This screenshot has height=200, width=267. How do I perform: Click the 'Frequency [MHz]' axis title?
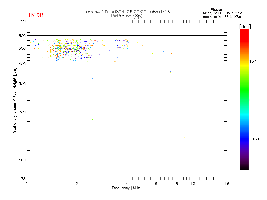pyautogui.click(x=126, y=188)
